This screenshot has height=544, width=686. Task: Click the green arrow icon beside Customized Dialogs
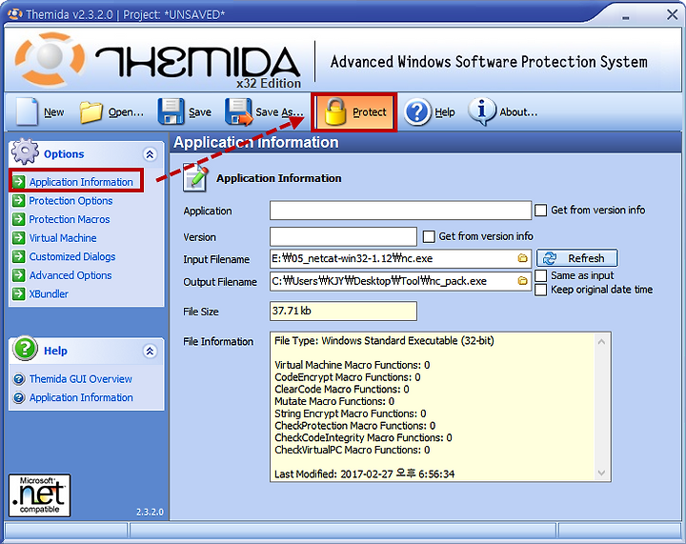point(19,256)
